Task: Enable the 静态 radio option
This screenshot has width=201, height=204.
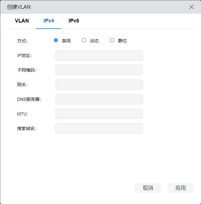Action: tap(112, 40)
